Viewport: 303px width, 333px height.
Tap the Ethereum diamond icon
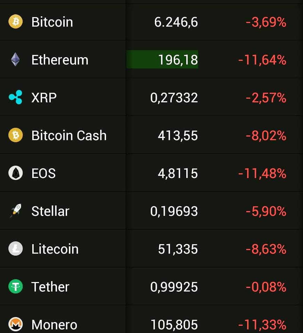tap(15, 59)
